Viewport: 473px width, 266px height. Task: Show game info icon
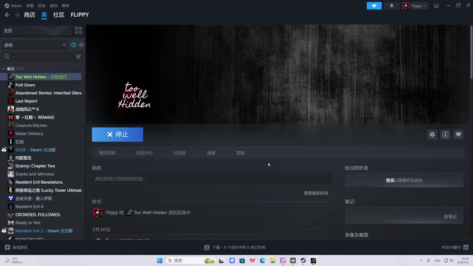tap(445, 134)
